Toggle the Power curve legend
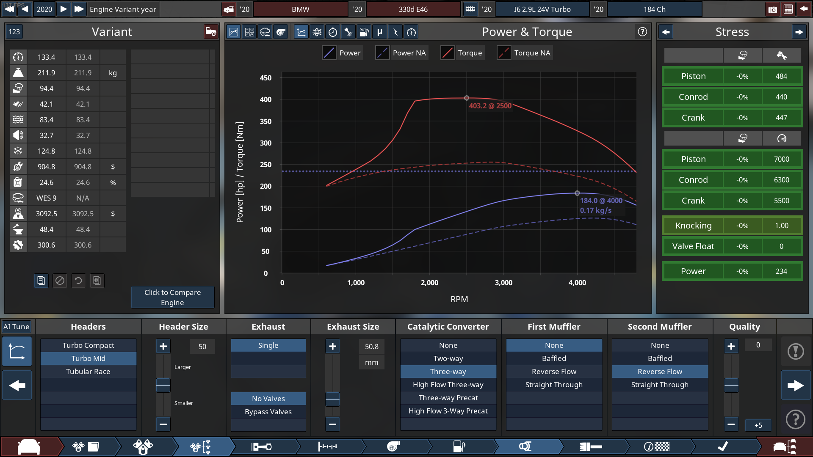The width and height of the screenshot is (813, 457). 342,53
